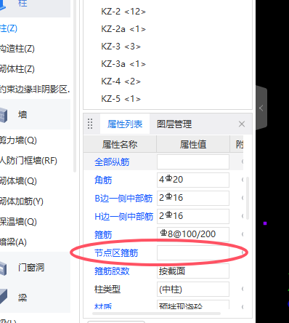Click the H边一侧中部筋 value field
289x323 pixels.
pos(193,216)
